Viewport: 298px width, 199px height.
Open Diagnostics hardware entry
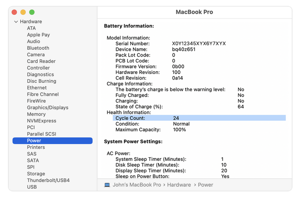tap(40, 75)
